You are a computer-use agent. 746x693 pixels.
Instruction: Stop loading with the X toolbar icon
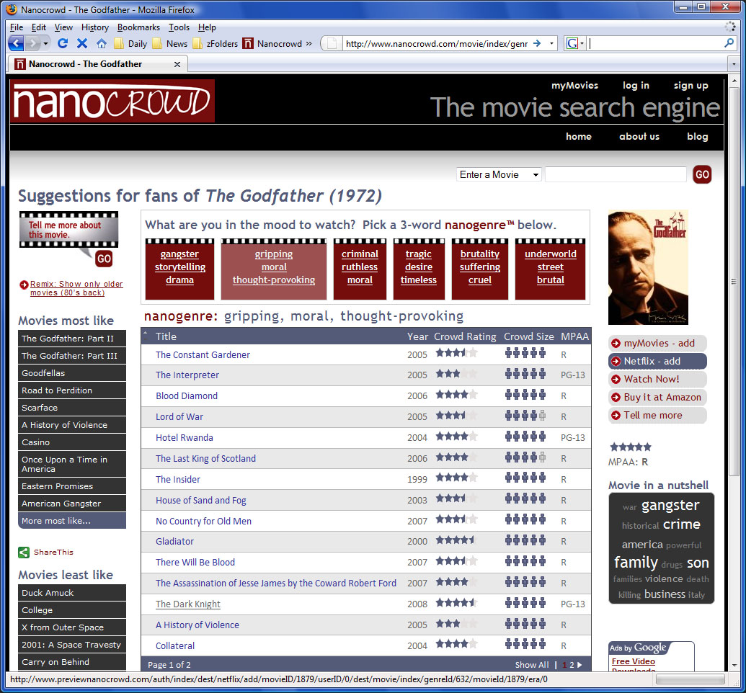[82, 44]
